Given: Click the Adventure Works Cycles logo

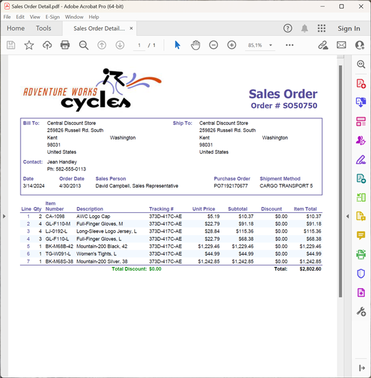Looking at the screenshot, I should [93, 90].
